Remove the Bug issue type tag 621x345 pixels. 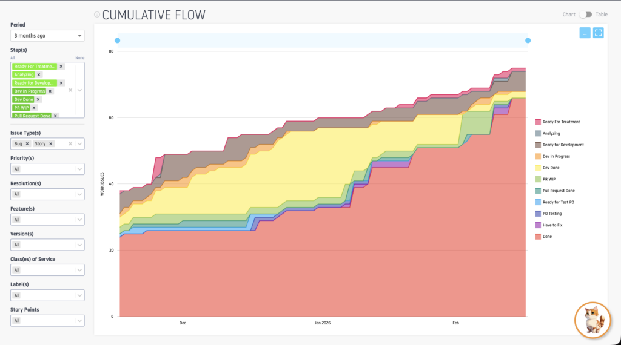click(27, 144)
